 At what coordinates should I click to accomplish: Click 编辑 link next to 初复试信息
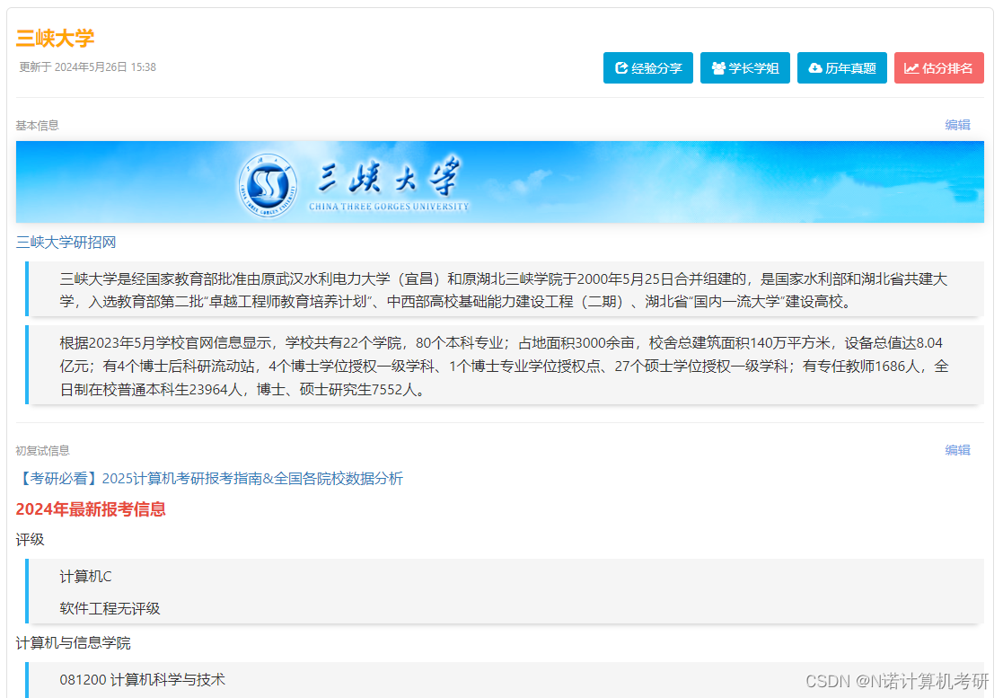pyautogui.click(x=957, y=450)
